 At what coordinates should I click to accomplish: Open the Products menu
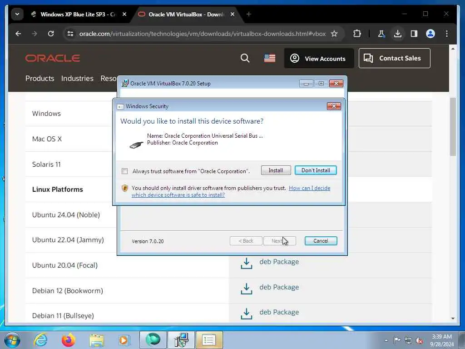tap(40, 78)
